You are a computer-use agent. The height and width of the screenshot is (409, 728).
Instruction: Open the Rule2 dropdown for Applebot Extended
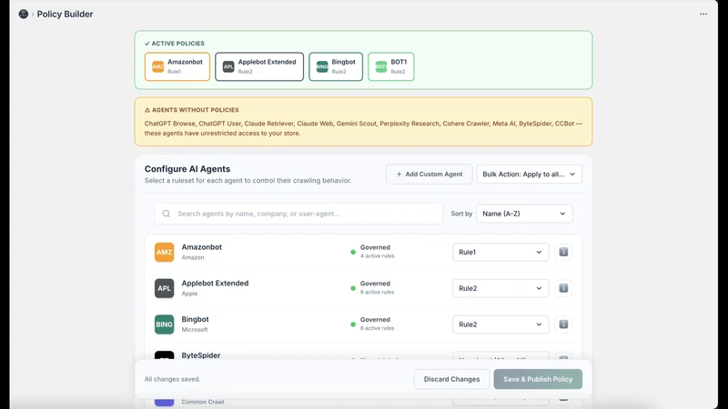click(x=500, y=288)
